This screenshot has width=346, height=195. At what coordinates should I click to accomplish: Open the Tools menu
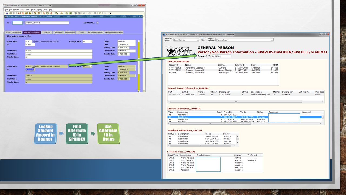[x=45, y=9]
